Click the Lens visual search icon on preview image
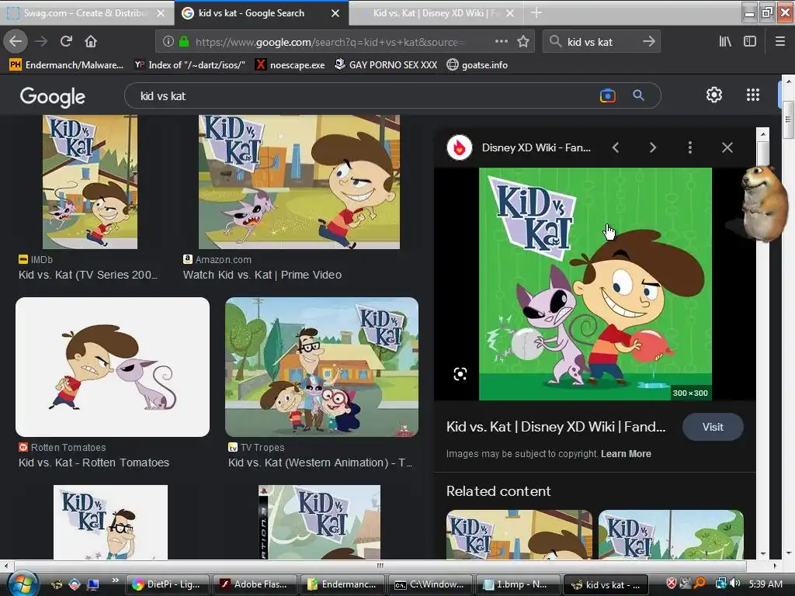The height and width of the screenshot is (596, 795). point(460,374)
